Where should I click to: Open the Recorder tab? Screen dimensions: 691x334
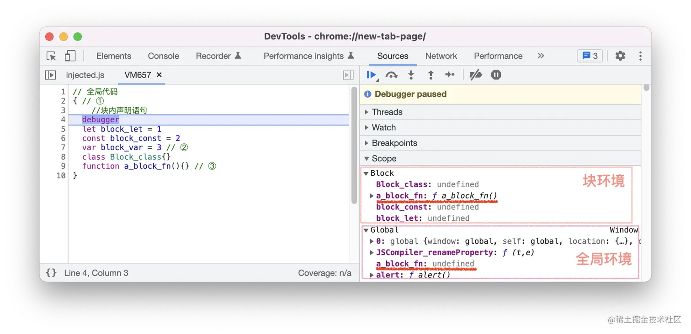click(x=218, y=56)
